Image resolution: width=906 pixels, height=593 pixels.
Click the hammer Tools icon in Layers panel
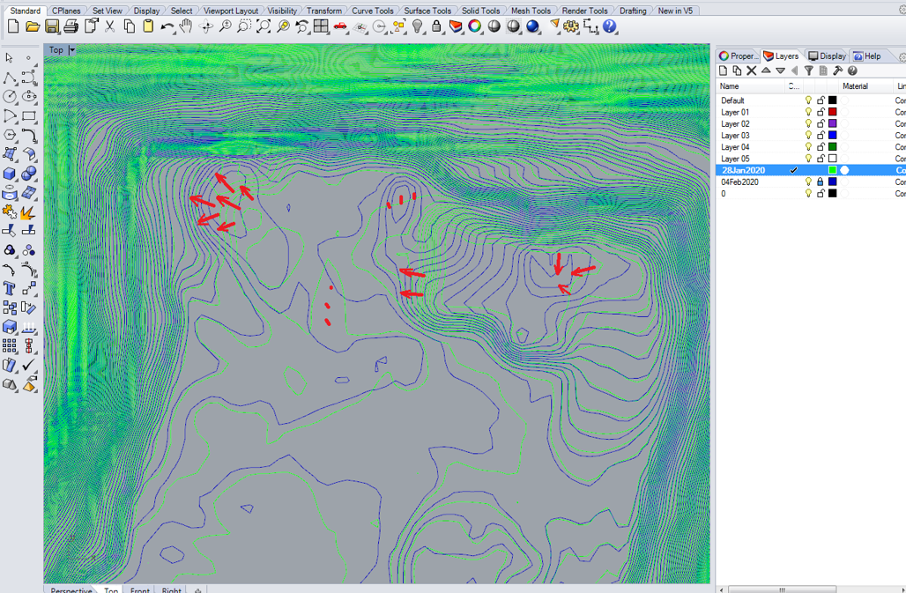click(x=838, y=70)
